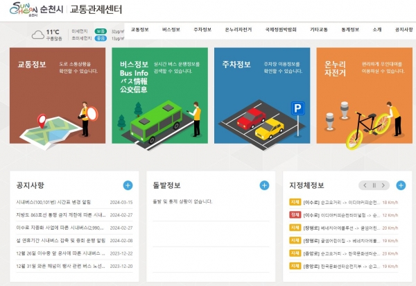Open the green 버스정보 Bus Info tile
This screenshot has width=416, height=286.
(x=159, y=96)
